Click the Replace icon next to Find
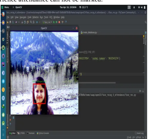The width and height of the screenshot is (148, 139). click(33, 22)
